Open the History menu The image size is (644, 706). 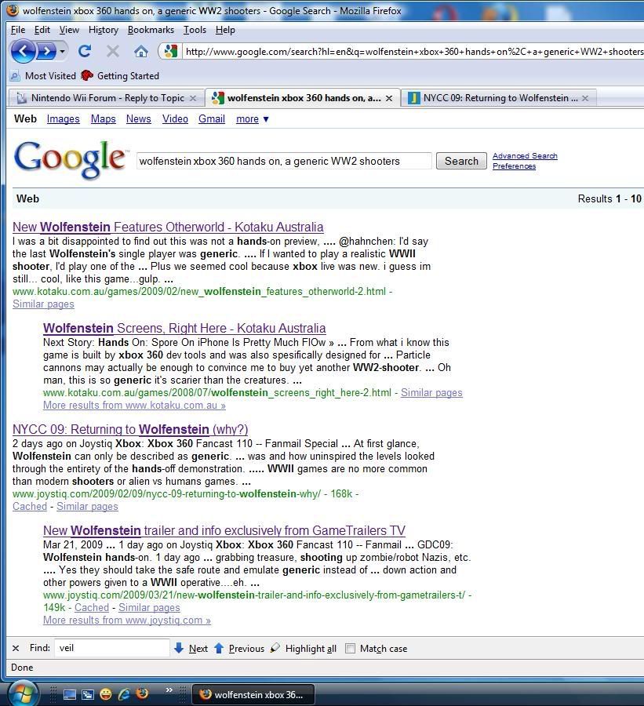pyautogui.click(x=103, y=30)
